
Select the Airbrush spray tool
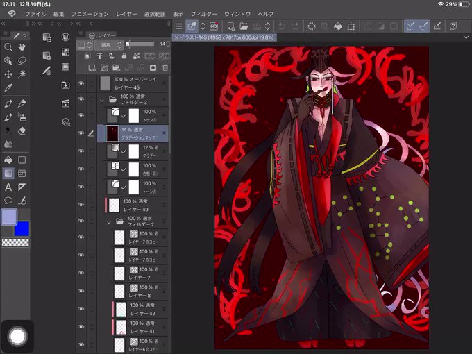point(22,117)
